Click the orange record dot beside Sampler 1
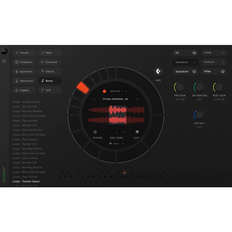232x232 pixels. 104,91
